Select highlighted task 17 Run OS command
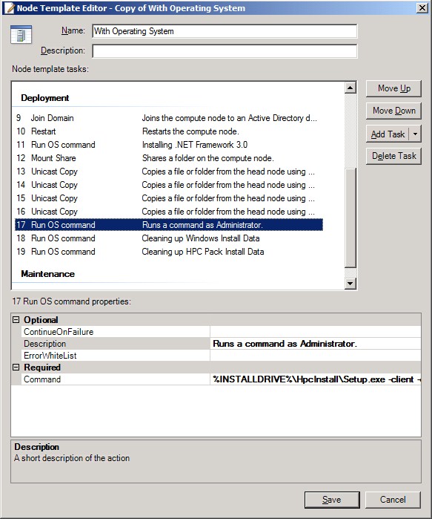 pyautogui.click(x=169, y=225)
